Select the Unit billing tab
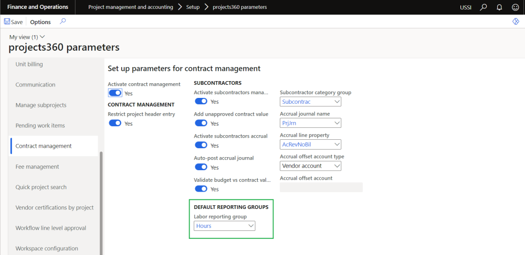The image size is (525, 255). pos(29,64)
